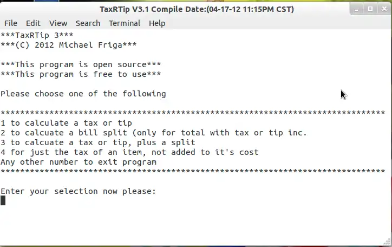Click the '(C) 2012 Michael Friga' copyright line
Image resolution: width=392 pixels, height=247 pixels.
point(68,45)
